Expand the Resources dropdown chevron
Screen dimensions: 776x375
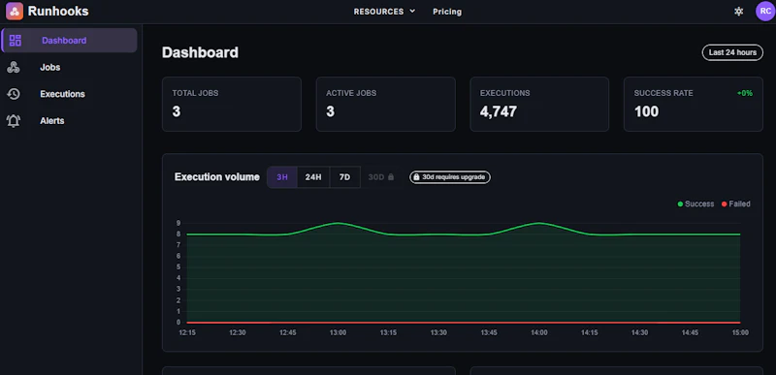tap(412, 12)
